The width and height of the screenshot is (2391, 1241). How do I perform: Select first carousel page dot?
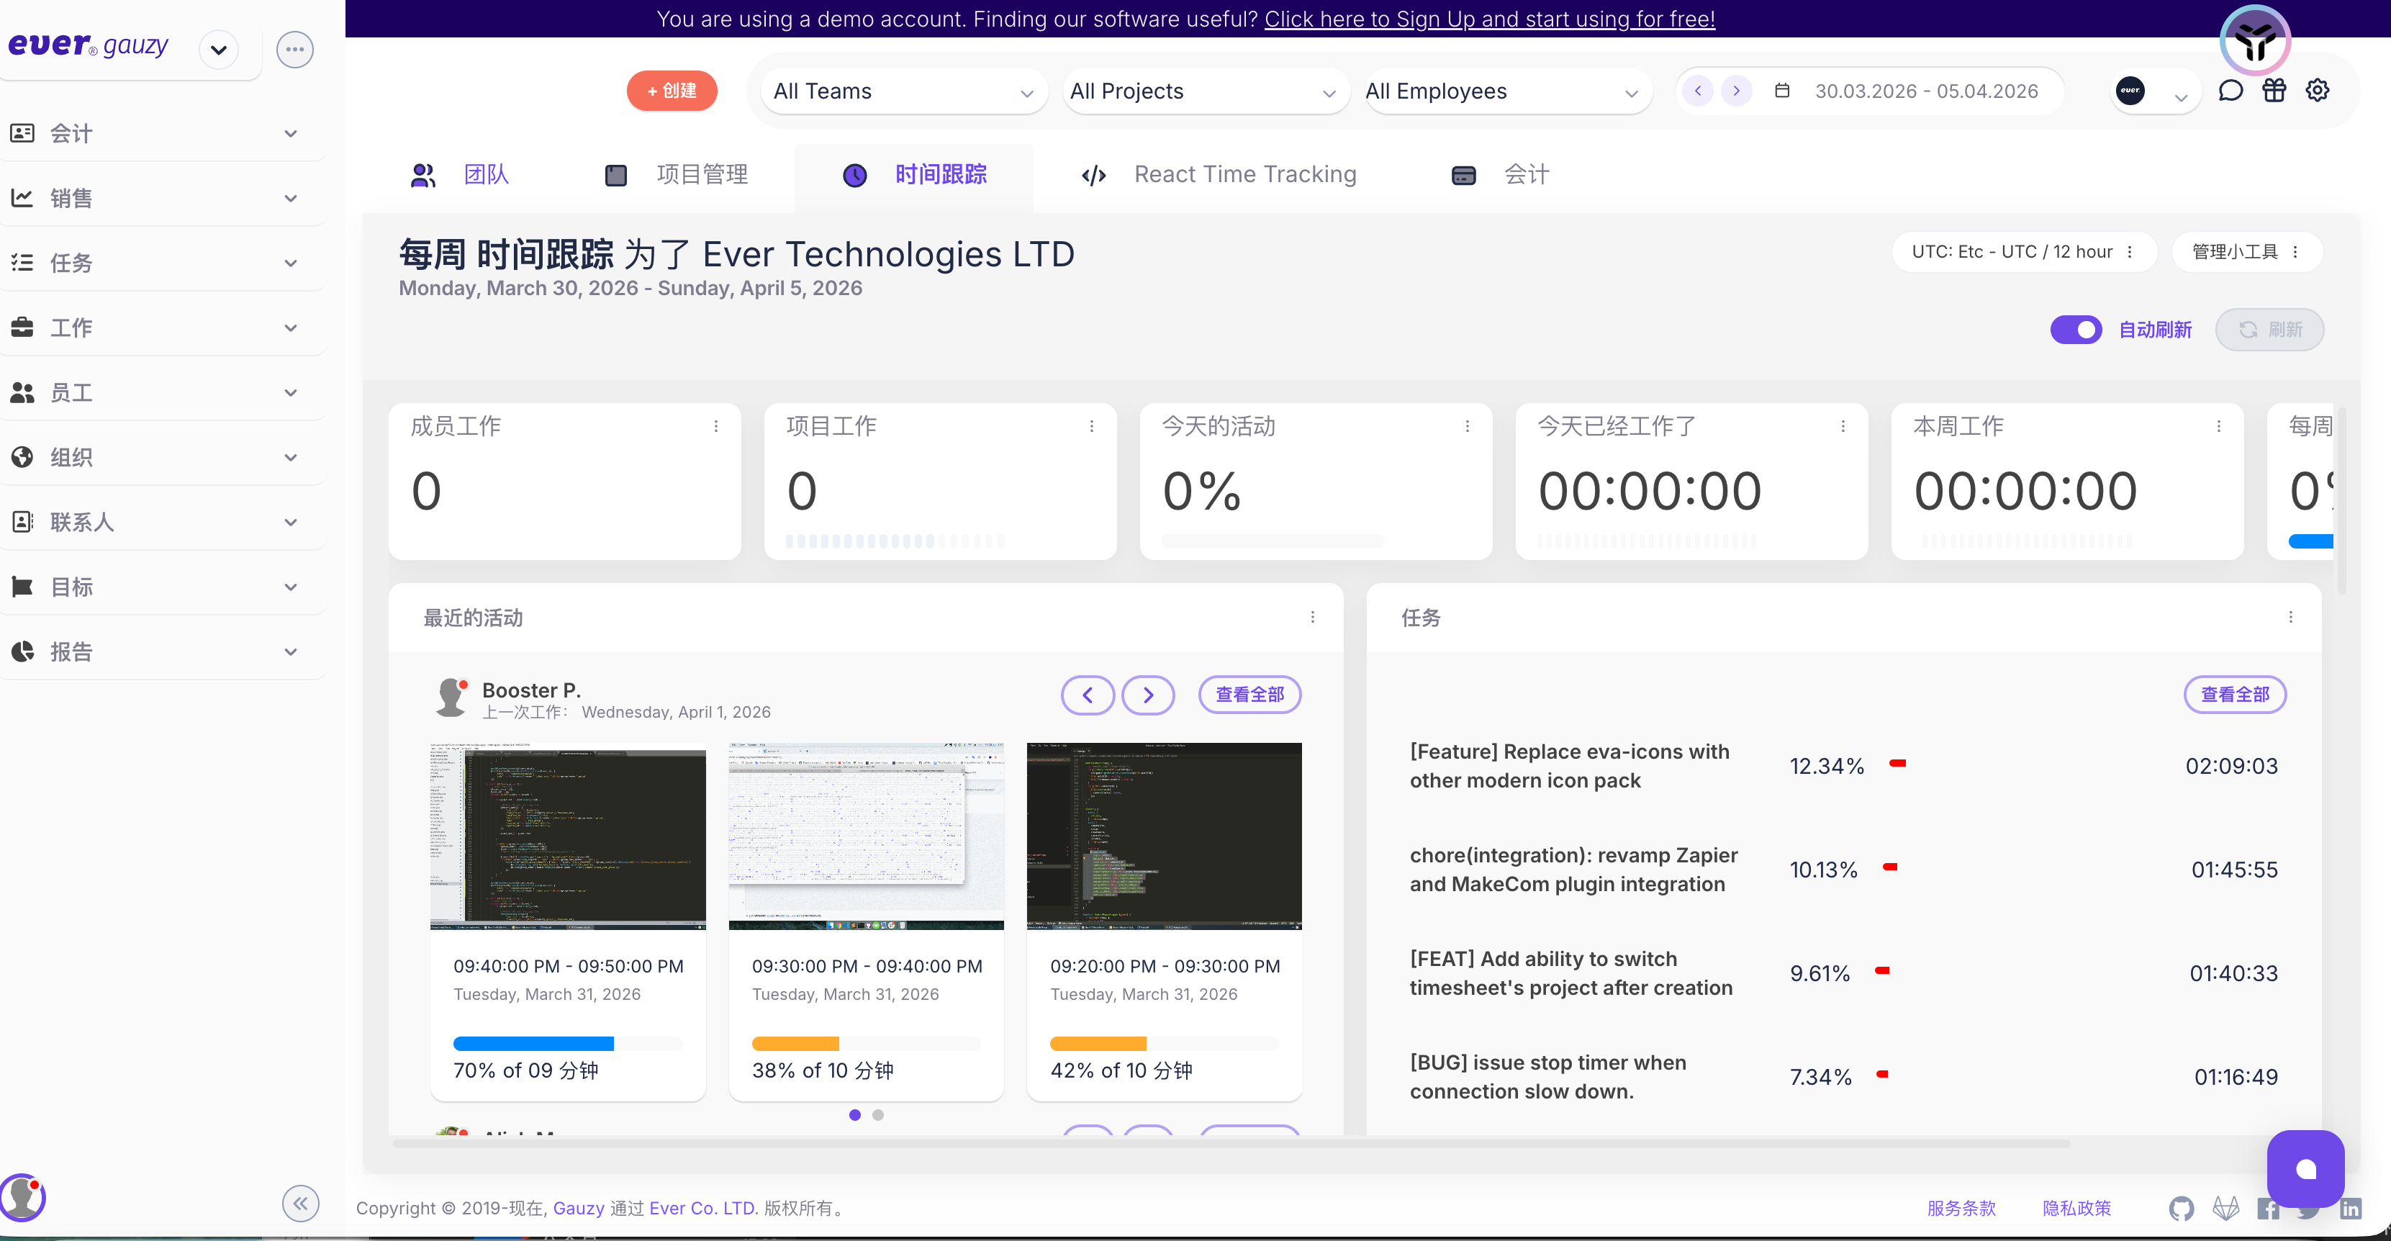[855, 1115]
